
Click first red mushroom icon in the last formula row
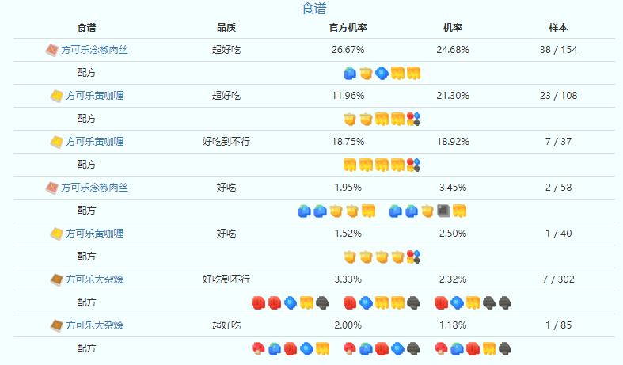click(x=258, y=348)
